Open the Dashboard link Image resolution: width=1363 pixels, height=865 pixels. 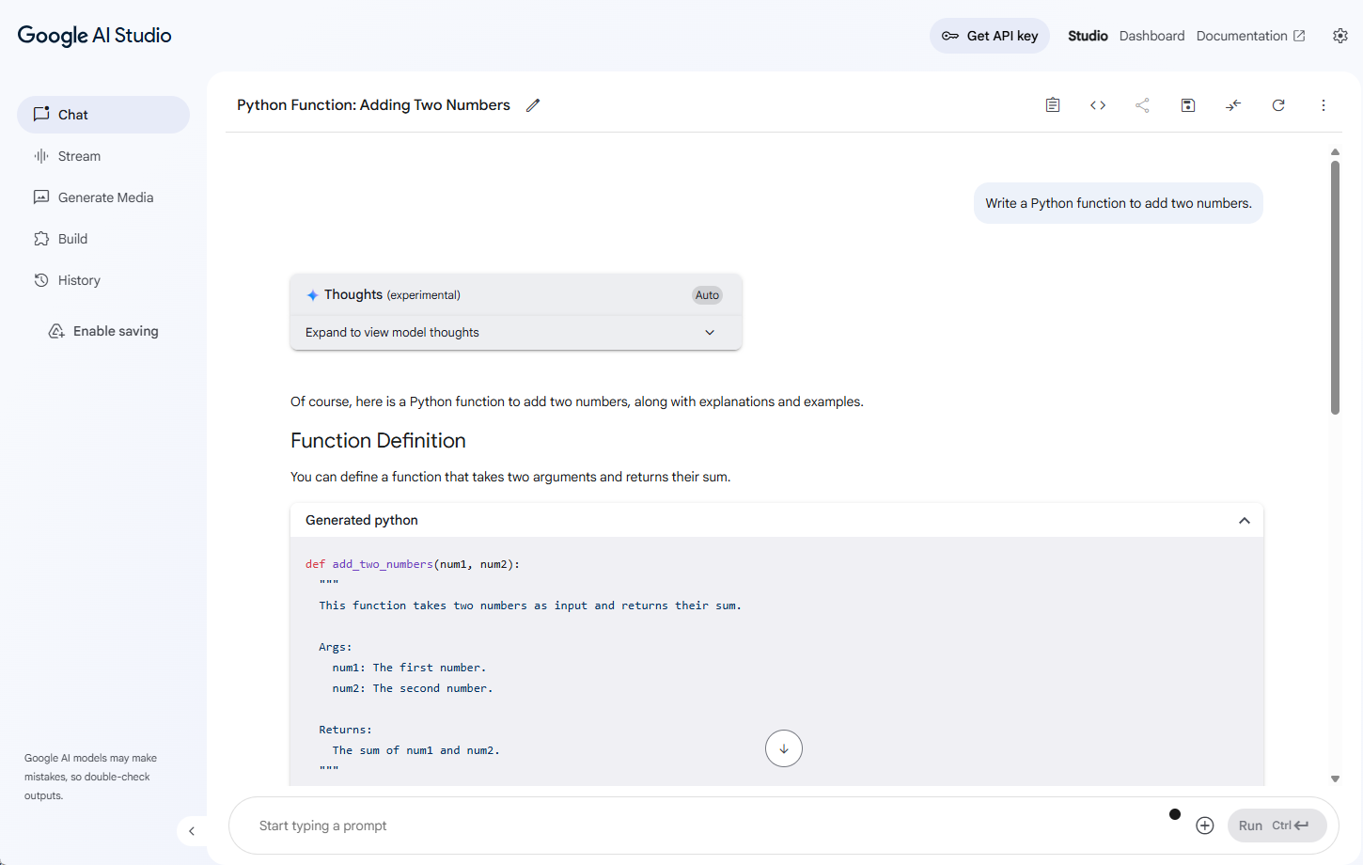coord(1151,36)
